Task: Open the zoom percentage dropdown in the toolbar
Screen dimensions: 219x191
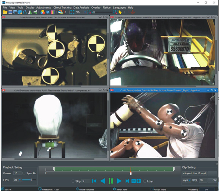Action: pyautogui.click(x=85, y=12)
